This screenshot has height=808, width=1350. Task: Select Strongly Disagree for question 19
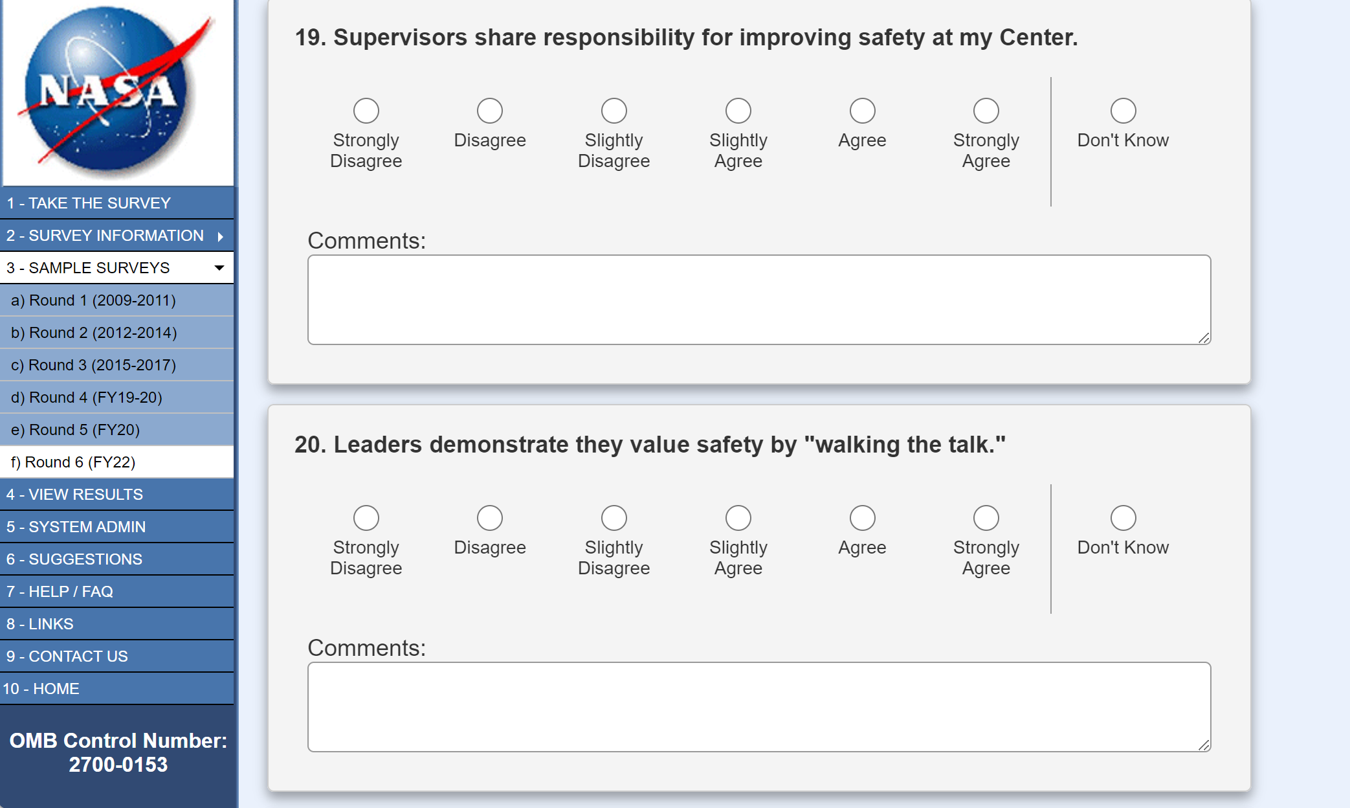[x=366, y=111]
